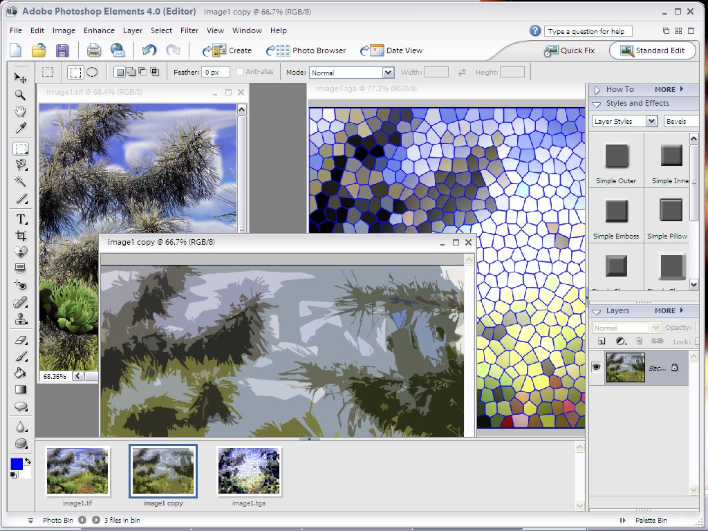This screenshot has height=531, width=708.
Task: Hide the Background layer with eye icon
Action: [x=596, y=367]
